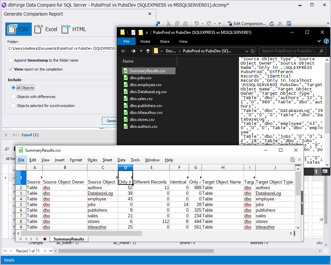
Task: Select the HTML report format tab
Action: tap(74, 29)
